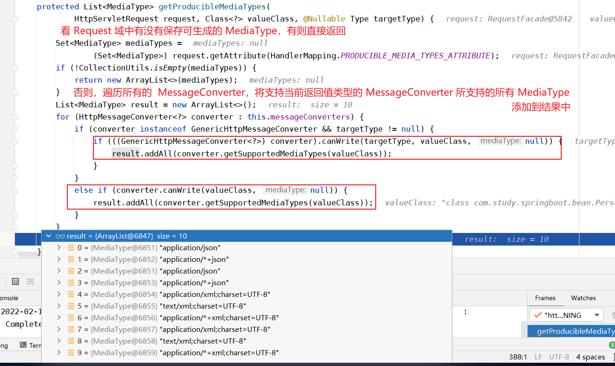Click list icon of element 0

pyautogui.click(x=71, y=248)
